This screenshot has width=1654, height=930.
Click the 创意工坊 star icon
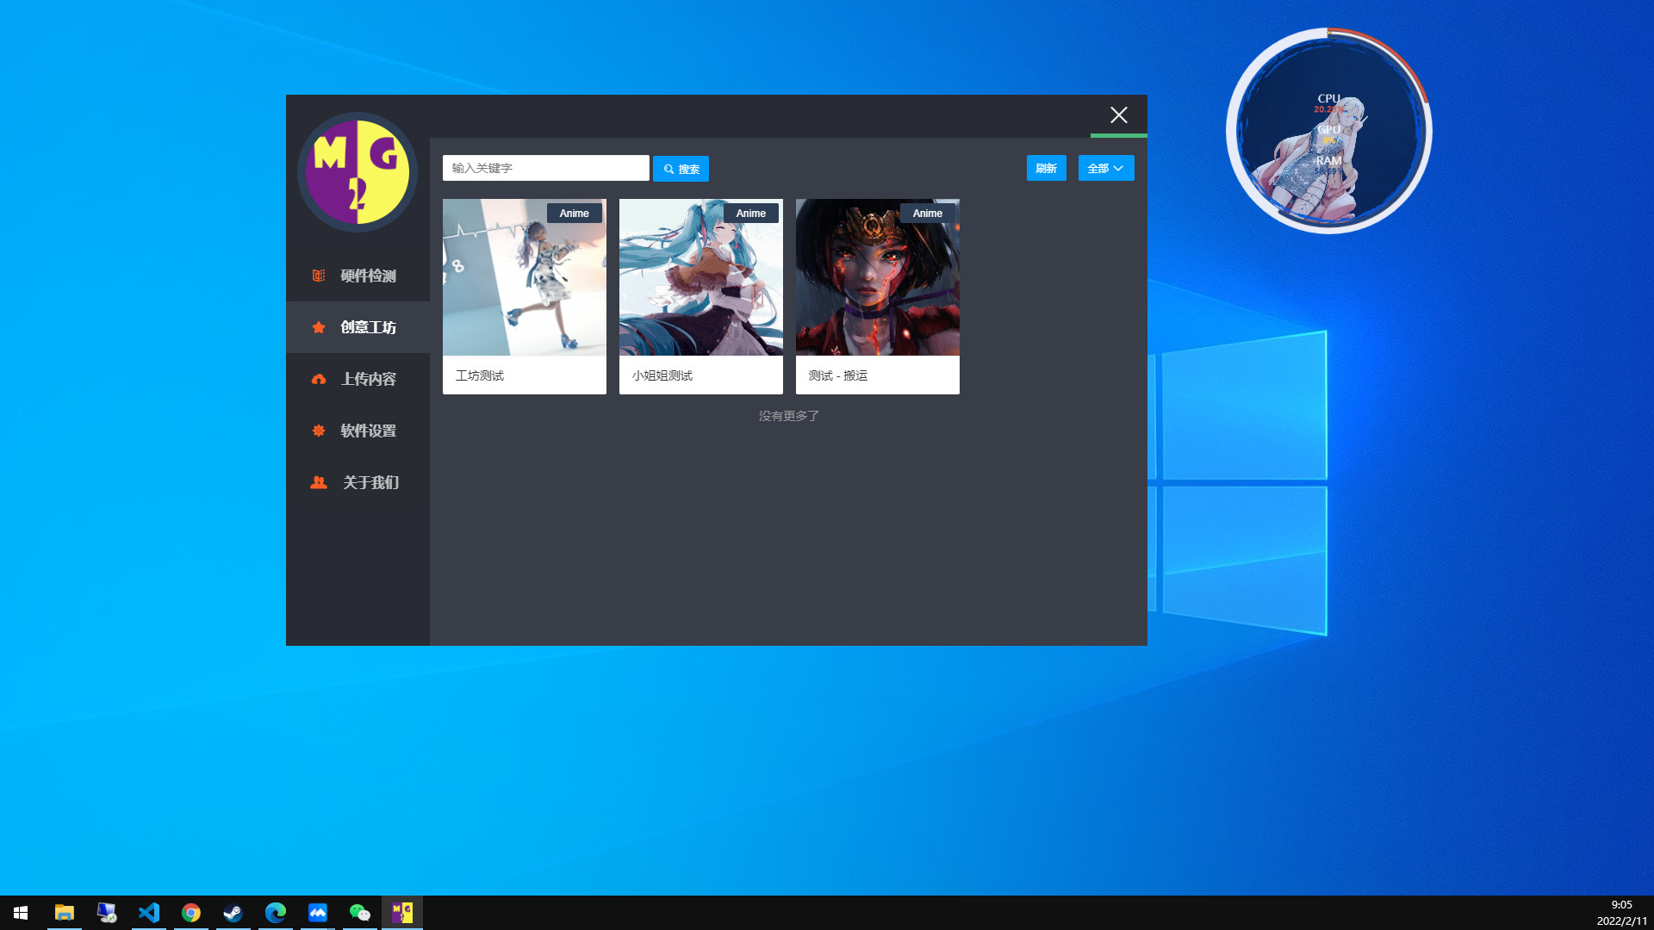[x=319, y=327]
